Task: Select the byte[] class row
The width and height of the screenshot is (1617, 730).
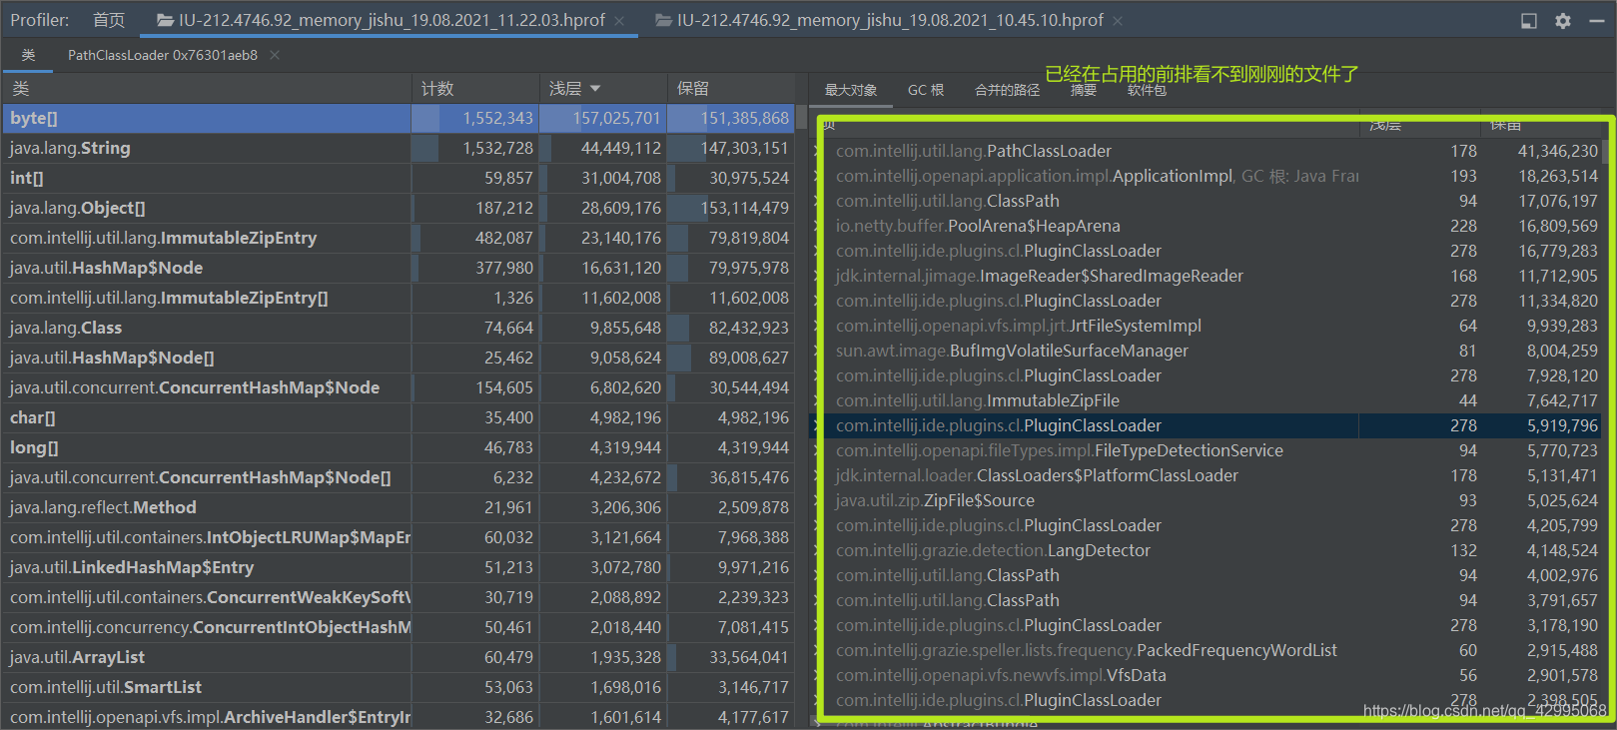Action: tap(399, 118)
